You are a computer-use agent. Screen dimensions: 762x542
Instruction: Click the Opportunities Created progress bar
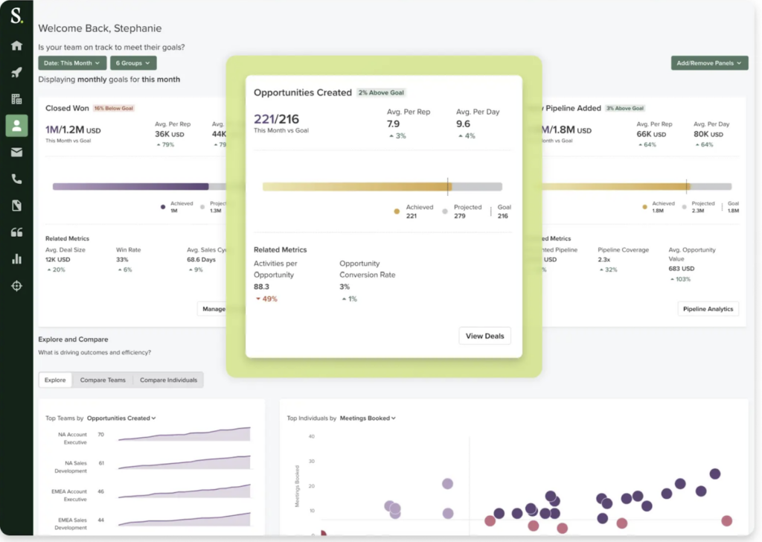tap(382, 187)
